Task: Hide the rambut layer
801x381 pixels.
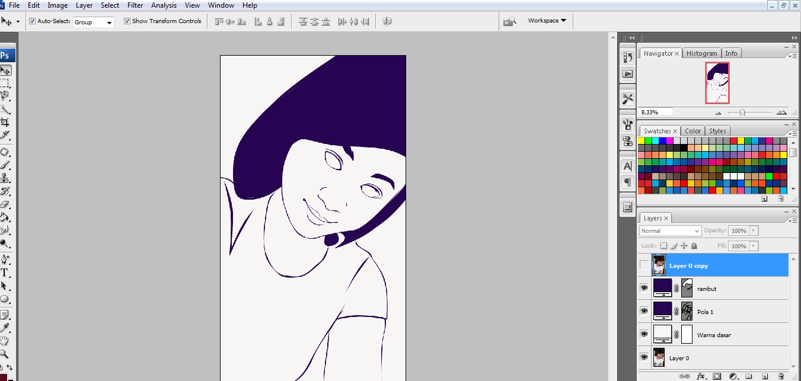Action: tap(644, 289)
